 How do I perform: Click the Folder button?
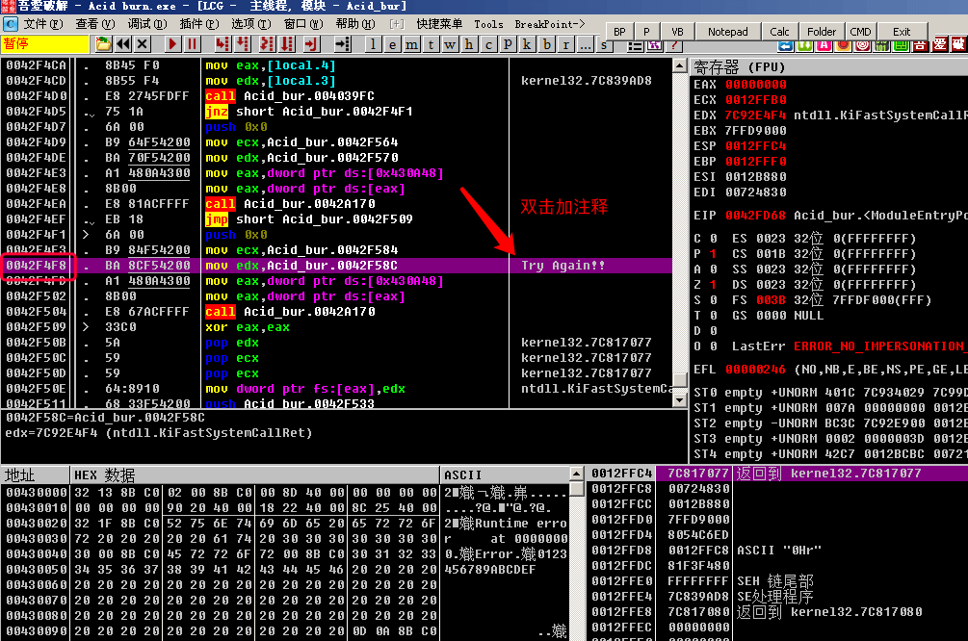click(821, 32)
